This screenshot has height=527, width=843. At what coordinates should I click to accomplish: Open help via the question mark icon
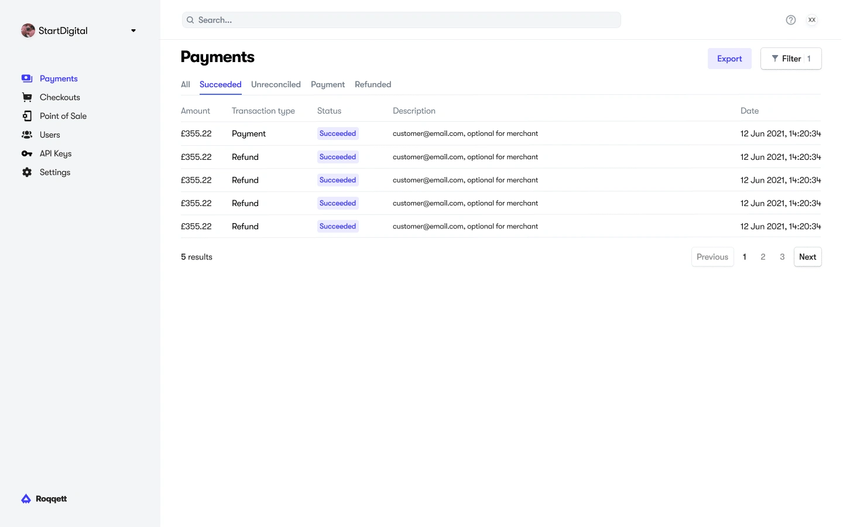tap(791, 20)
